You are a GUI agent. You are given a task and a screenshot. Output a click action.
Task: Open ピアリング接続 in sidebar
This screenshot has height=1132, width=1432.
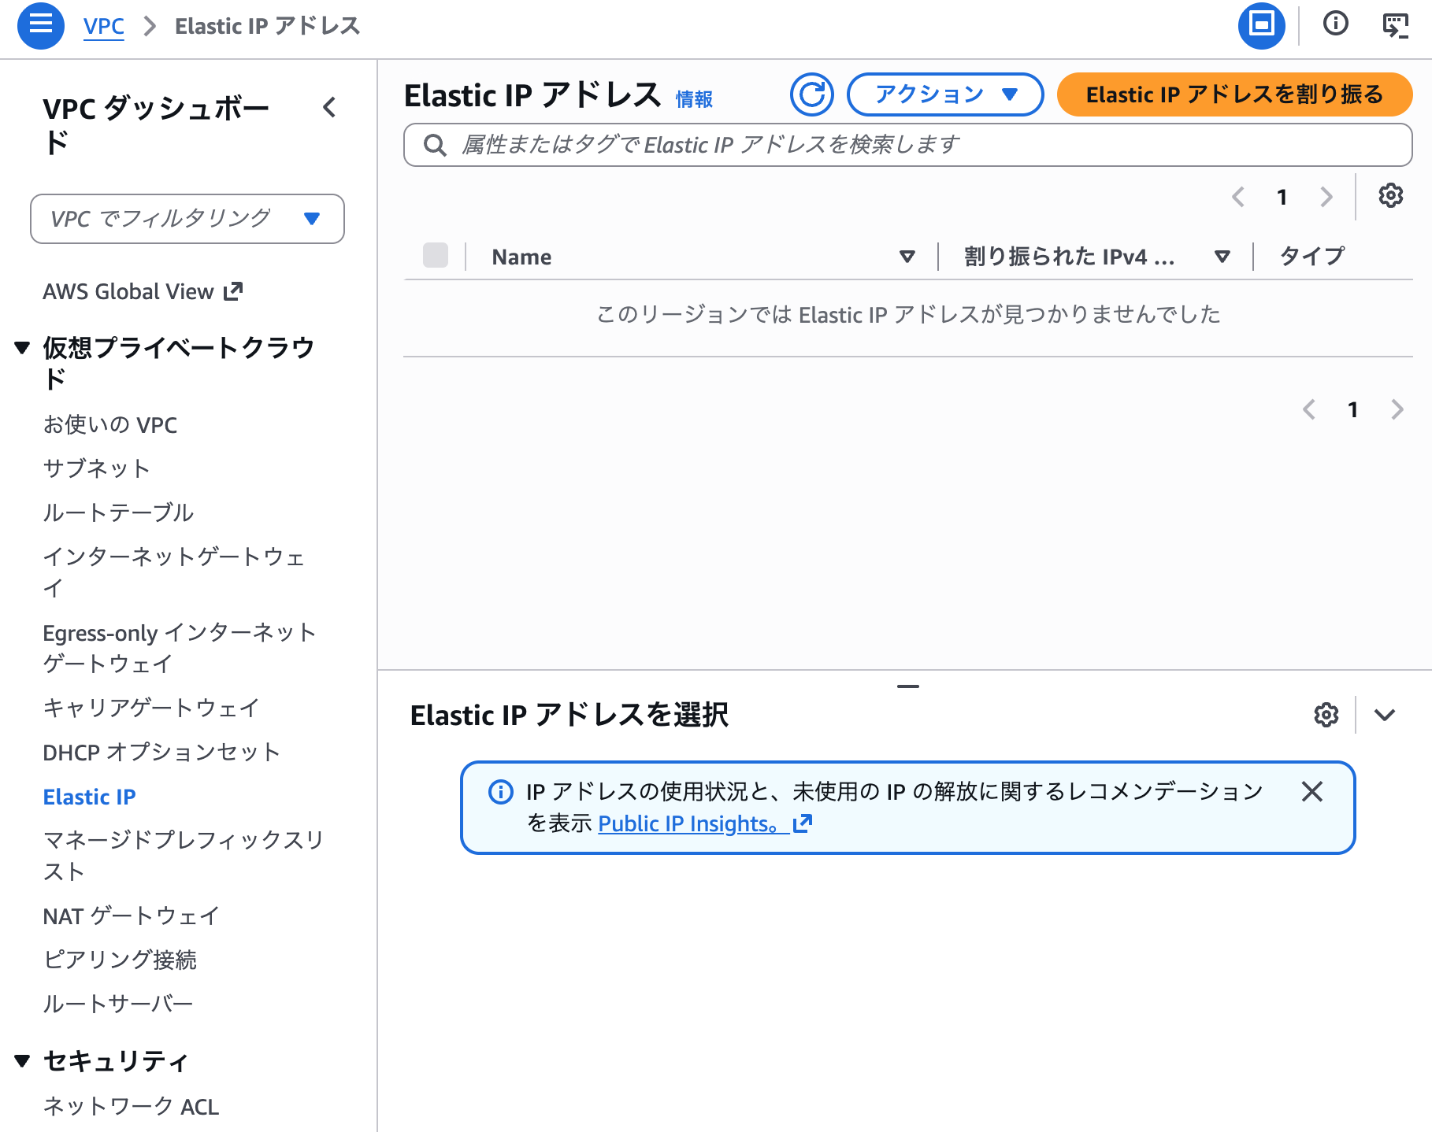[x=120, y=960]
